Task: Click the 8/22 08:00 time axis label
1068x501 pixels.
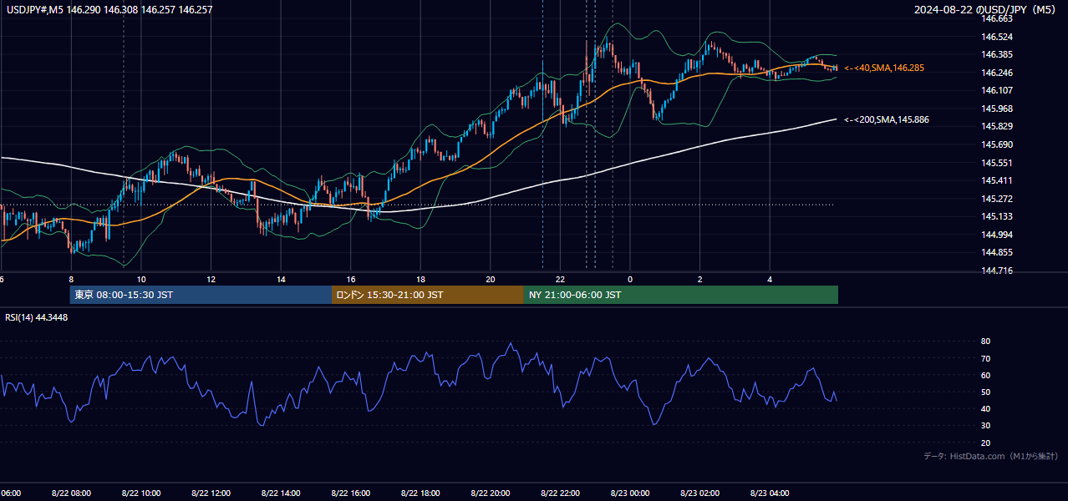Action: coord(71,493)
